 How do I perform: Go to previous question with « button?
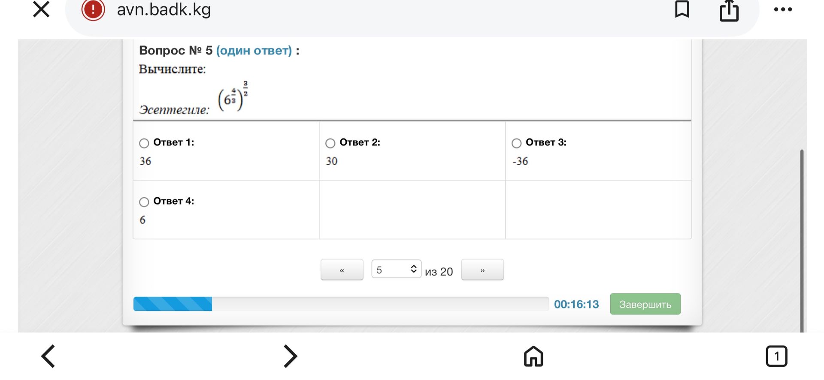coord(342,270)
